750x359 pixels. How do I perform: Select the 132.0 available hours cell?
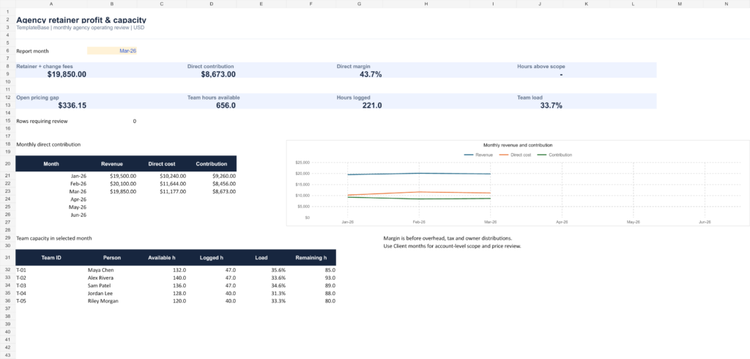coord(162,270)
